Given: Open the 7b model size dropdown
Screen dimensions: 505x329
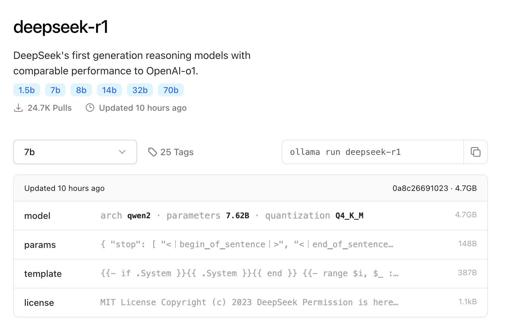Looking at the screenshot, I should pyautogui.click(x=75, y=152).
